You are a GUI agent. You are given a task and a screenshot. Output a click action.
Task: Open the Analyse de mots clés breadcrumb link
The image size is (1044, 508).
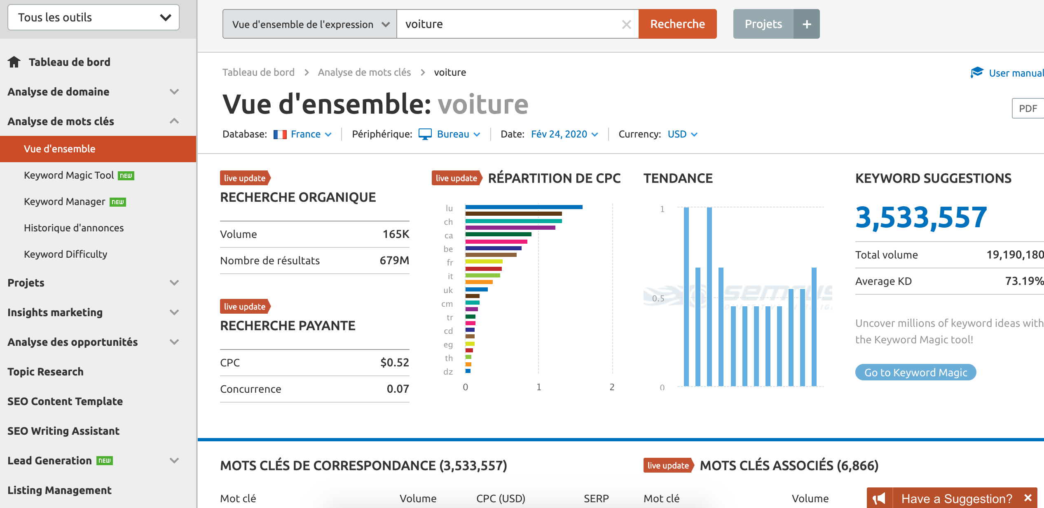pos(364,72)
